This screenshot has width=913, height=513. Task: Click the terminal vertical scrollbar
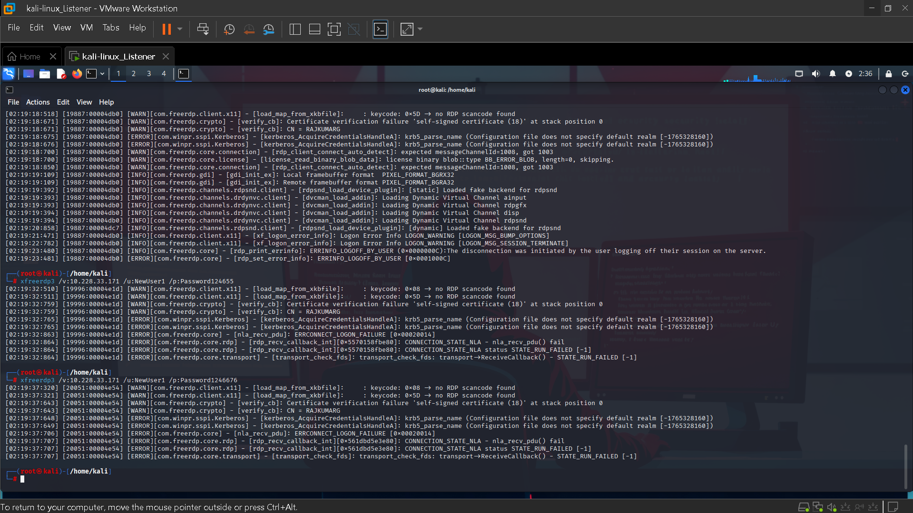pos(905,466)
